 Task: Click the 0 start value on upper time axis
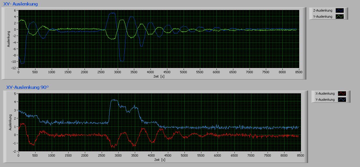(19, 73)
